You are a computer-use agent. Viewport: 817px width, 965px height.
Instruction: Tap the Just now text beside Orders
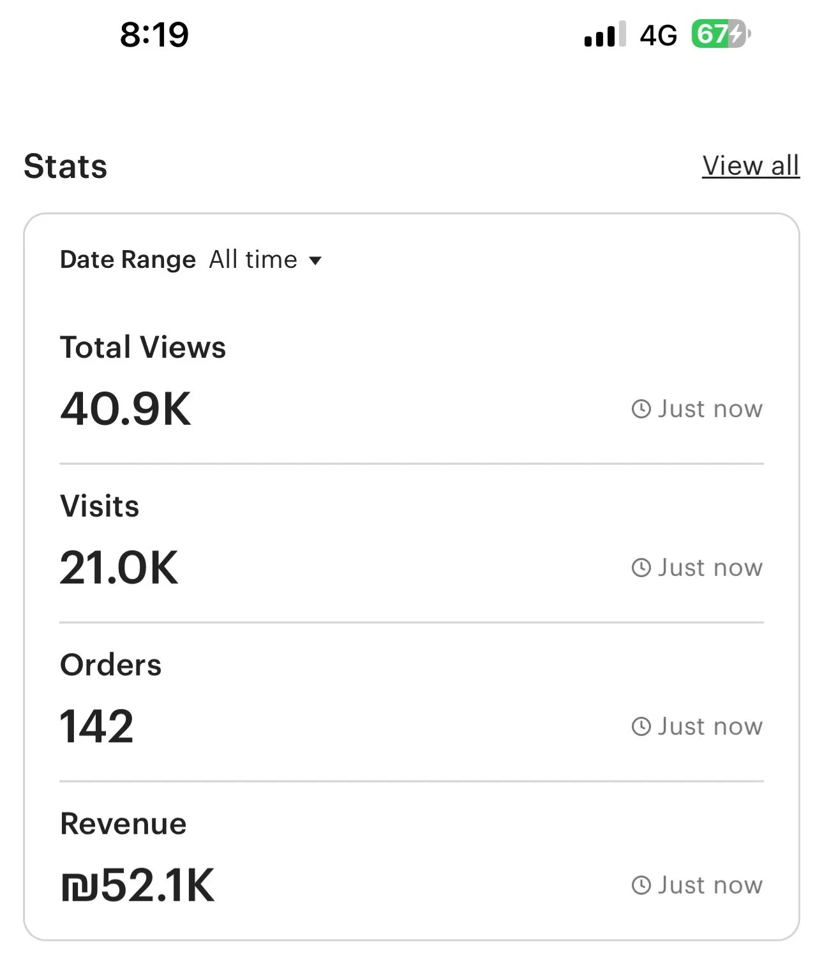click(x=710, y=726)
